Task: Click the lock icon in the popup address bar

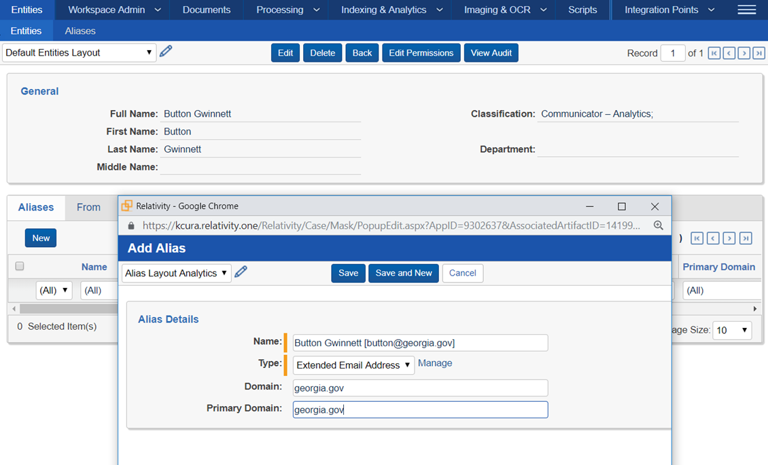Action: click(x=130, y=225)
